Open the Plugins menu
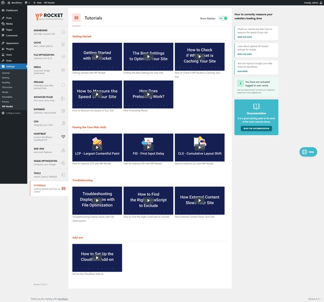Viewport: 324px width, 302px height. point(13,49)
